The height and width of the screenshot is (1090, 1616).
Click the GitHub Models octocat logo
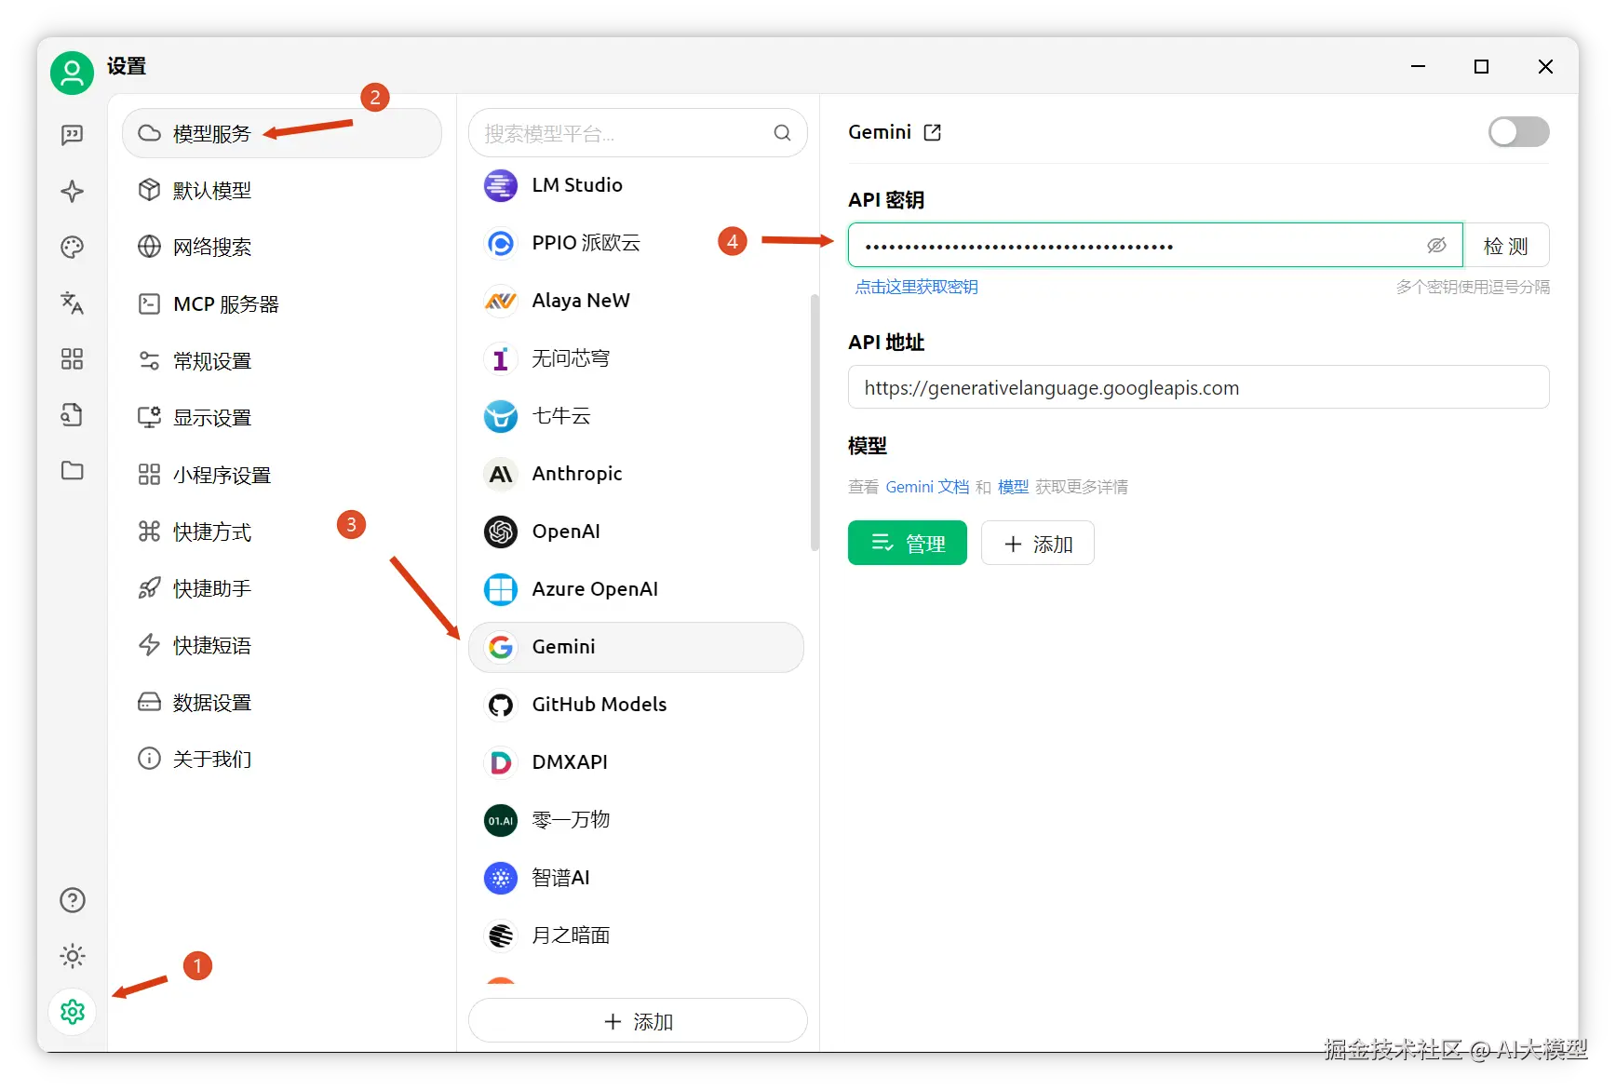[x=501, y=705]
